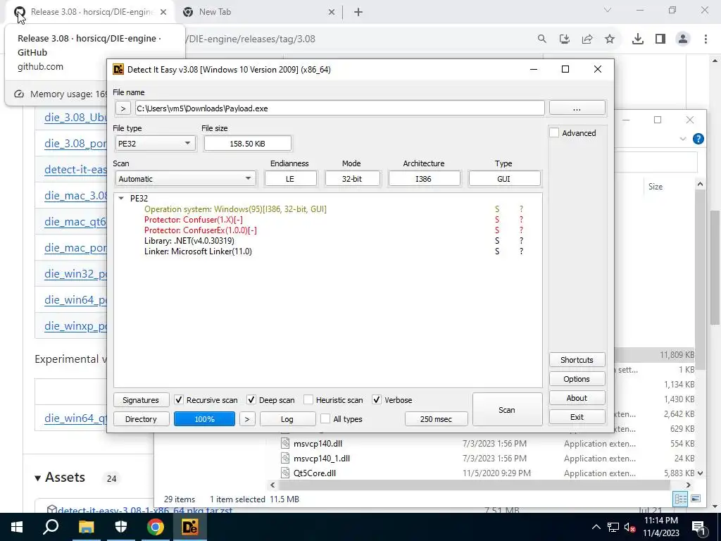Screen dimensions: 721x541
Task: Select the Linker Microsoft Linker row
Action: (198, 251)
